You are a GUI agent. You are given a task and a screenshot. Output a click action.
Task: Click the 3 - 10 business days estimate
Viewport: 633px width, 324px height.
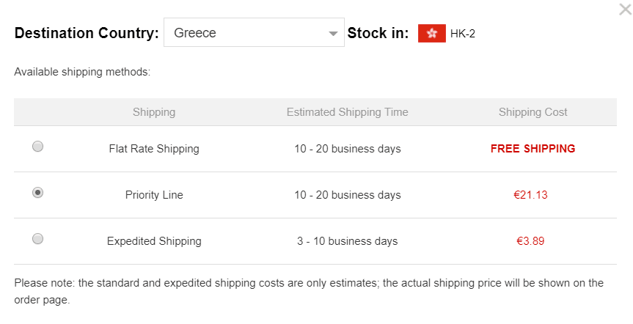[347, 241]
